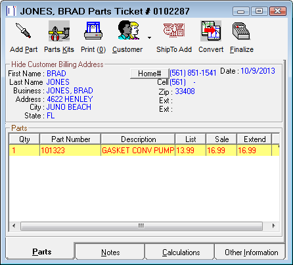Click the app icon in title bar
Image resolution: width=293 pixels, height=265 pixels.
[x=11, y=11]
